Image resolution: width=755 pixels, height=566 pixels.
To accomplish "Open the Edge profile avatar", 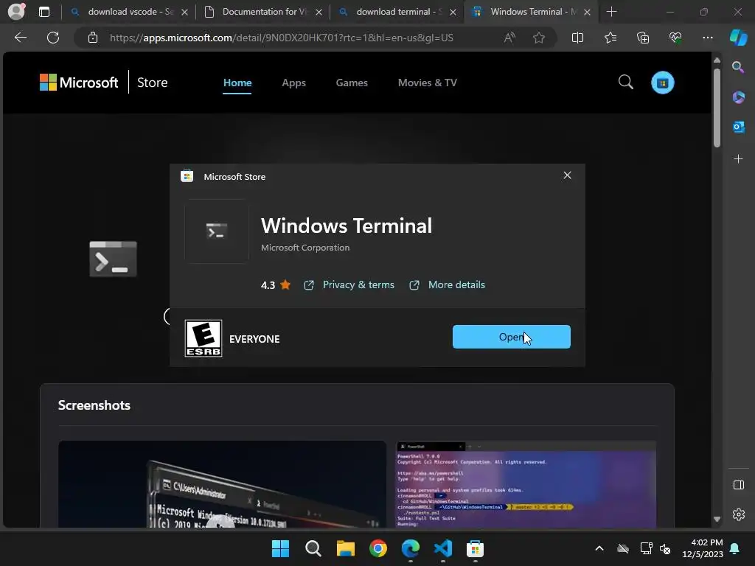I will pos(16,12).
